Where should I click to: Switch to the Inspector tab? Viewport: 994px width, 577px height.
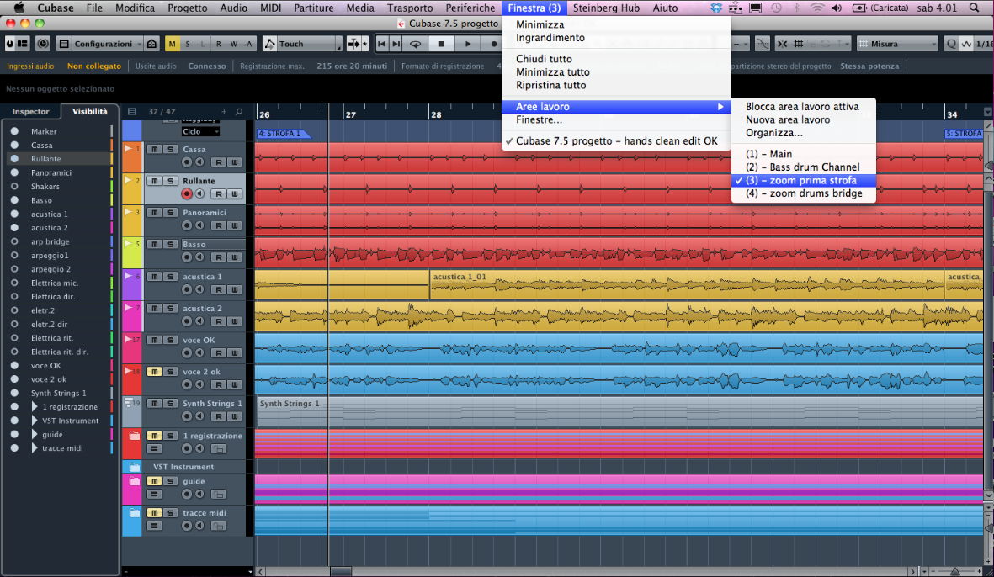click(x=30, y=112)
